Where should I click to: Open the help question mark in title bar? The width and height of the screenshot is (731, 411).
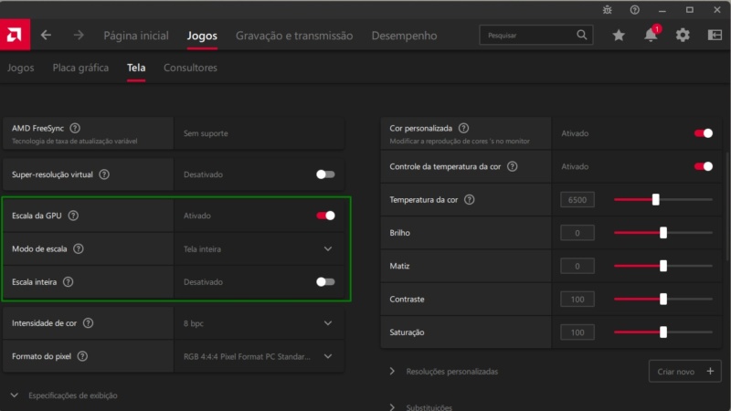(x=634, y=10)
